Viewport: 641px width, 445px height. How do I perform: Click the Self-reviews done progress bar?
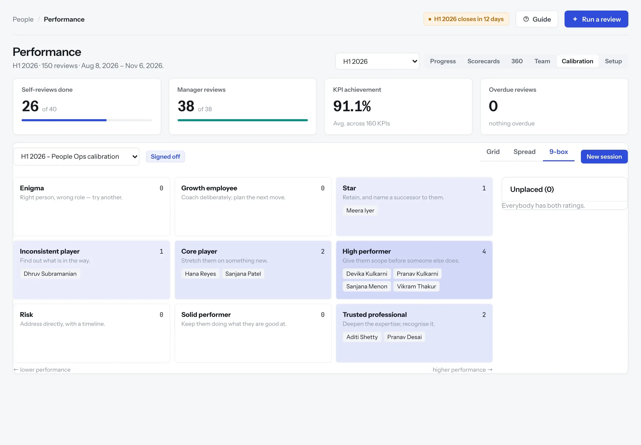87,120
